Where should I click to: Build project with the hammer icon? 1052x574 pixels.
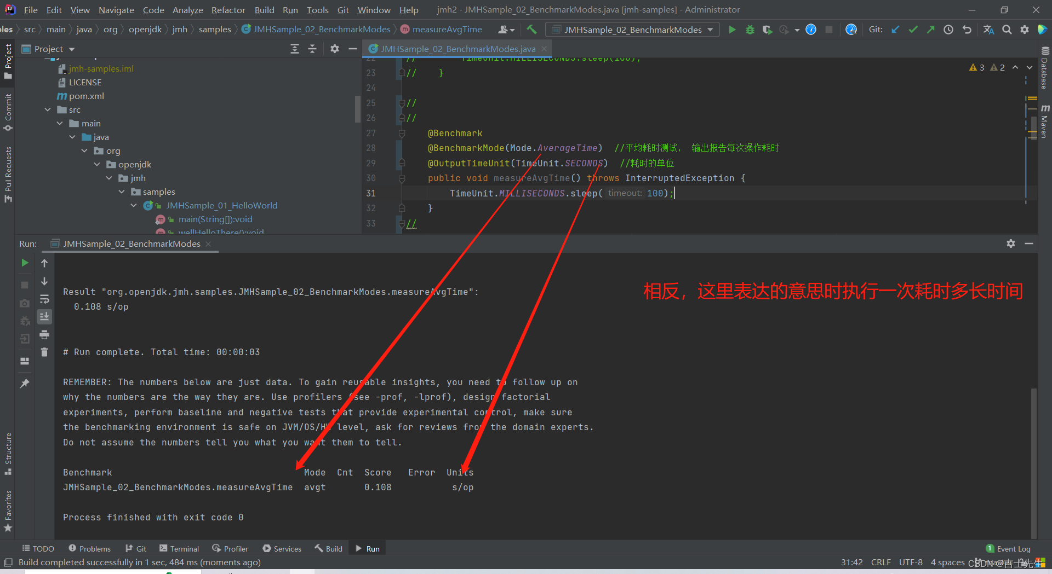(x=531, y=30)
